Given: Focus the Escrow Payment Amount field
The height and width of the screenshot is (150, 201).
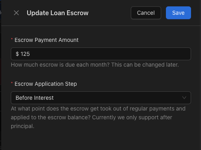Looking at the screenshot, I should pos(101,54).
